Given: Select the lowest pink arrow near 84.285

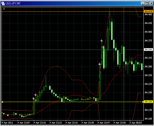Looking at the screenshot, I should pyautogui.click(x=99, y=64).
